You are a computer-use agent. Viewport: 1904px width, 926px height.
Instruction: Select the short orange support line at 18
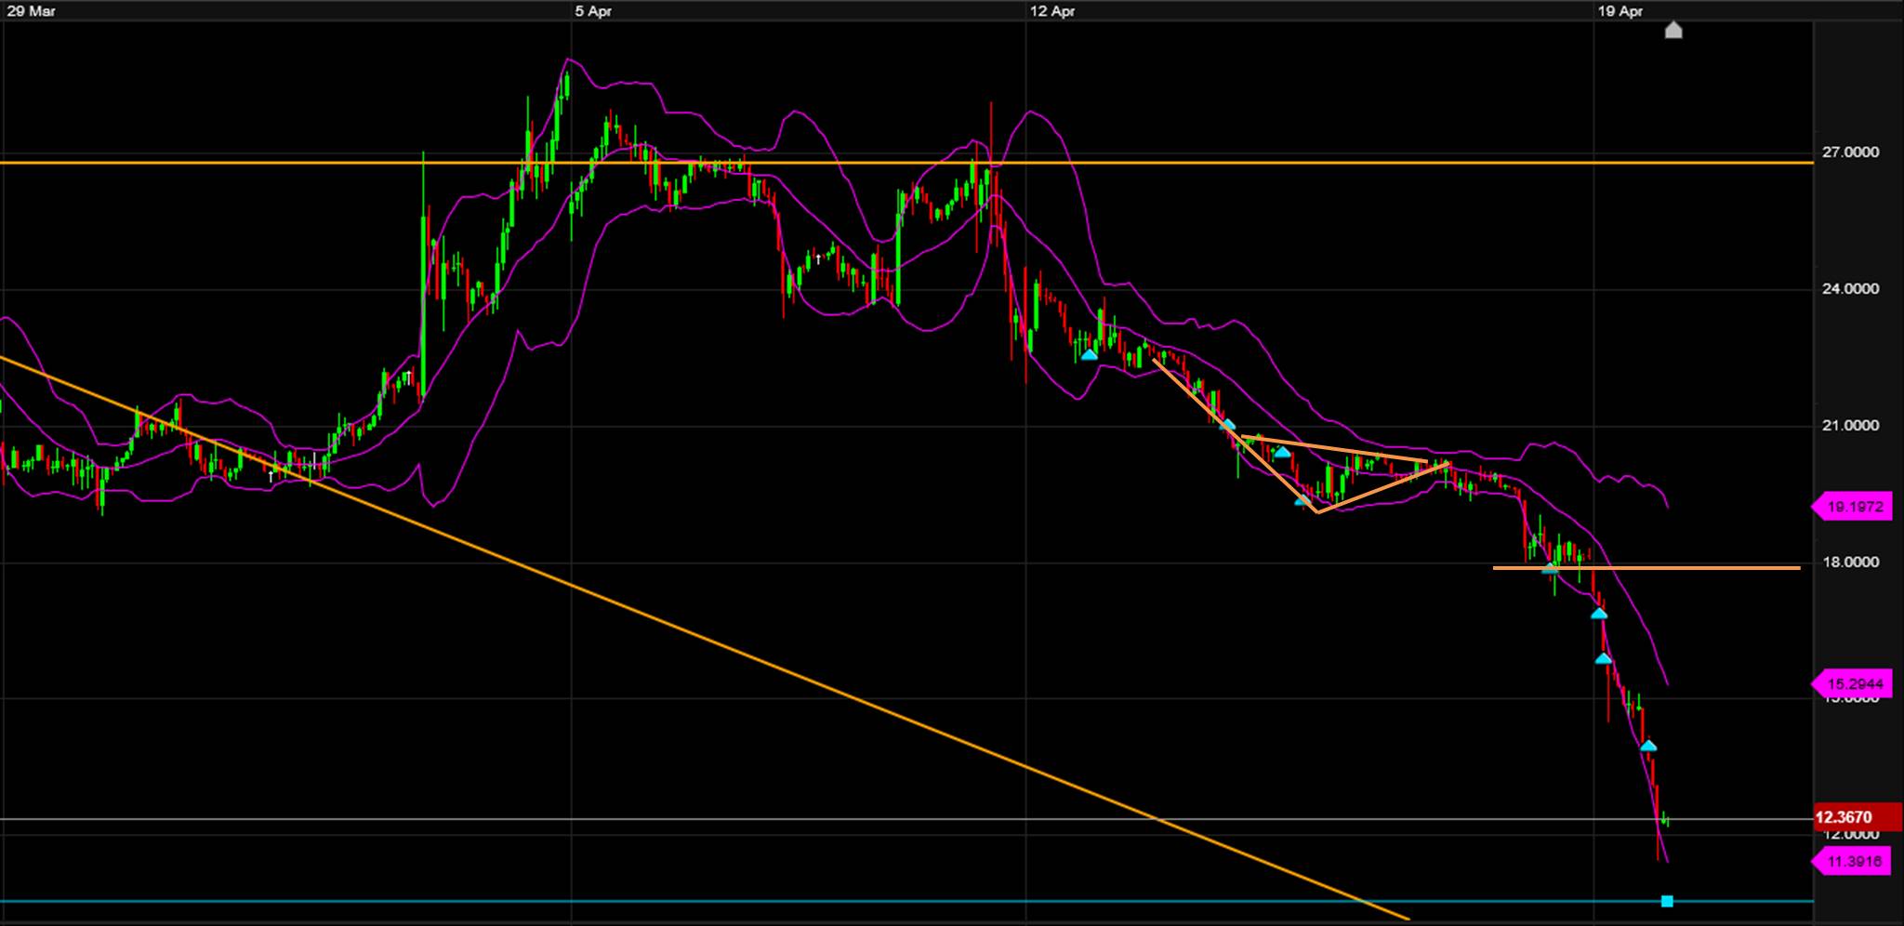coord(1720,567)
